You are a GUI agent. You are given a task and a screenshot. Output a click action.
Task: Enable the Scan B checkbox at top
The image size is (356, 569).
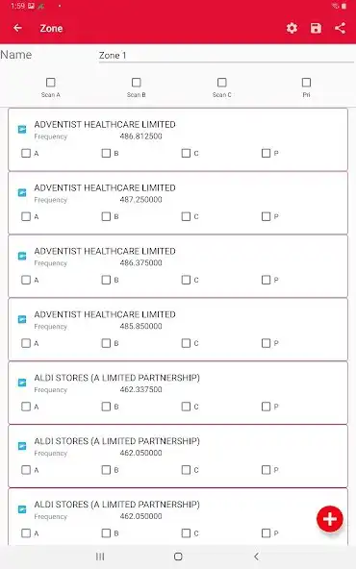[137, 83]
